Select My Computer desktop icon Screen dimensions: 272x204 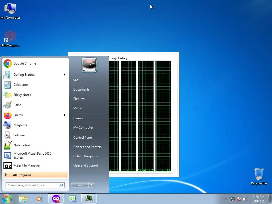[10, 11]
